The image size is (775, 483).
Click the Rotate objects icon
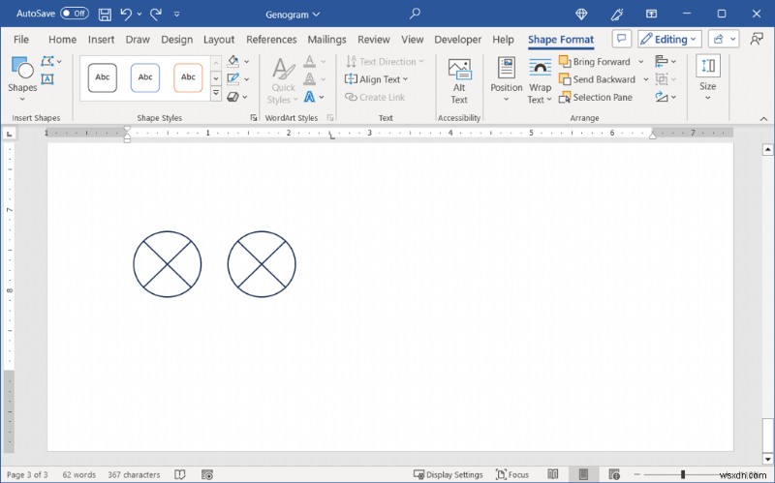pos(661,97)
